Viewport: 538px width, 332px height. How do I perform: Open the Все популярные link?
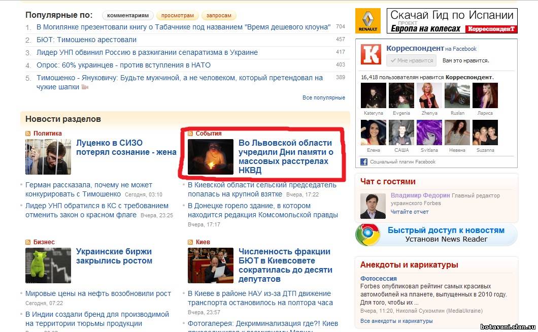[x=323, y=97]
